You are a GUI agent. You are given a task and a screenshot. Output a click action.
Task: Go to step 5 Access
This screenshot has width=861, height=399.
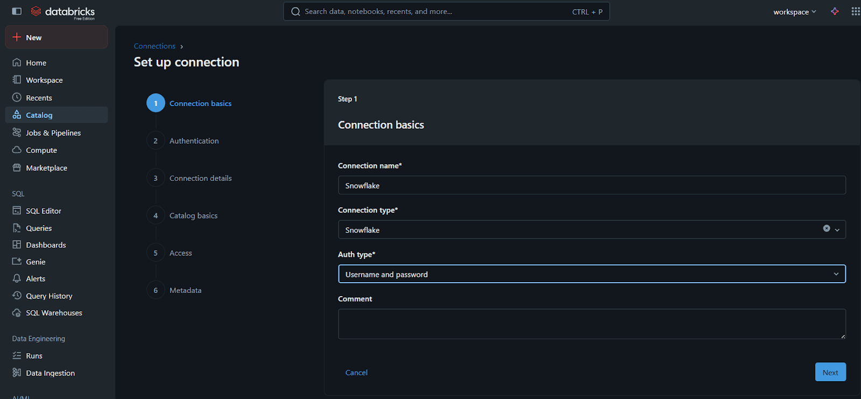click(x=170, y=253)
